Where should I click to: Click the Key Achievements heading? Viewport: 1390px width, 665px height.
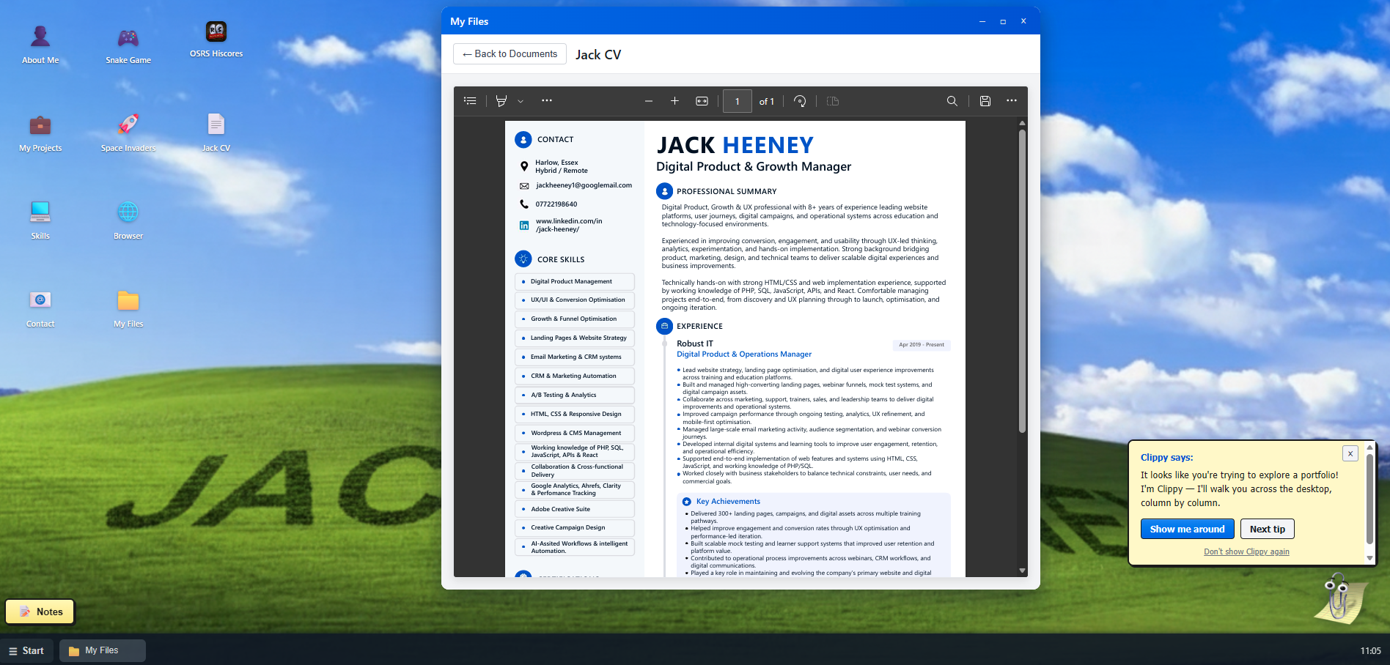(728, 502)
